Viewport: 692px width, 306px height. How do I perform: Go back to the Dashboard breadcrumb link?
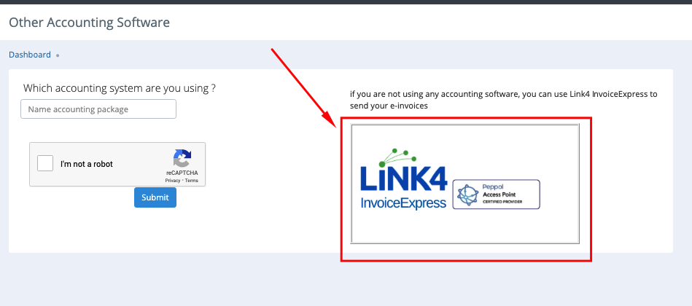coord(30,55)
